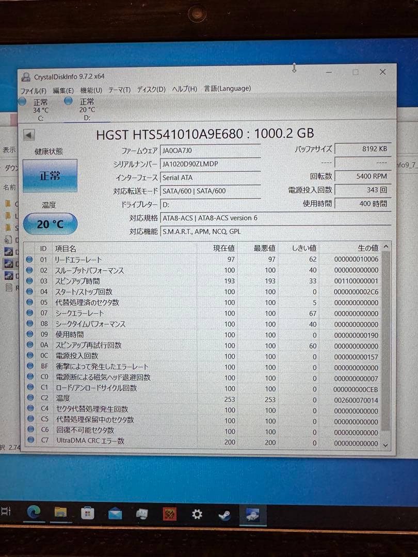Image resolution: width=418 pixels, height=557 pixels.
Task: Click the blue status dot above the D: drive
Action: point(68,101)
